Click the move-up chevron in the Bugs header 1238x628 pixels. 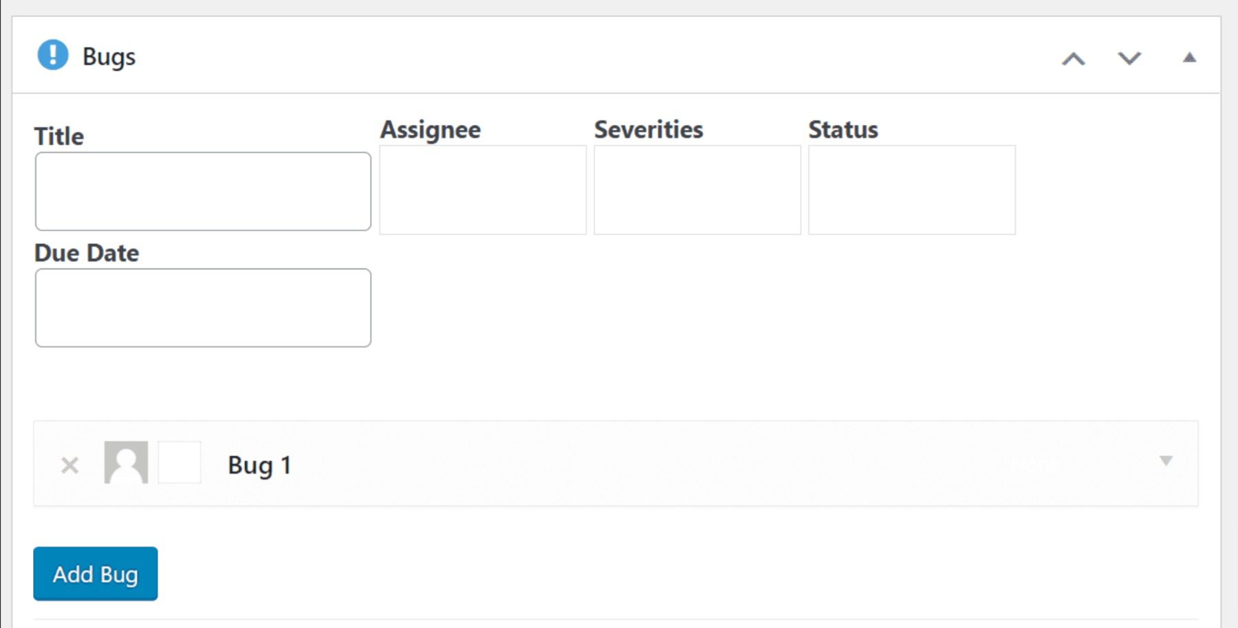[x=1074, y=58]
